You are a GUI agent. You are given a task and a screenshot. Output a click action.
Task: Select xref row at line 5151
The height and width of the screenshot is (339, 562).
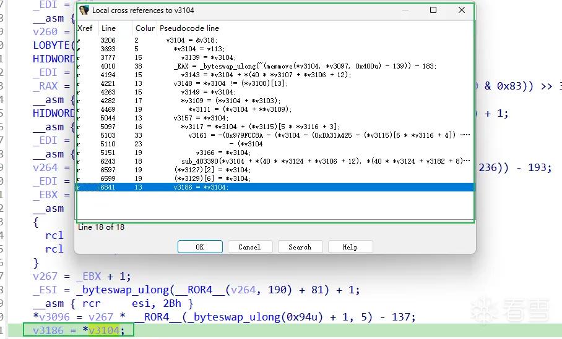(x=275, y=153)
